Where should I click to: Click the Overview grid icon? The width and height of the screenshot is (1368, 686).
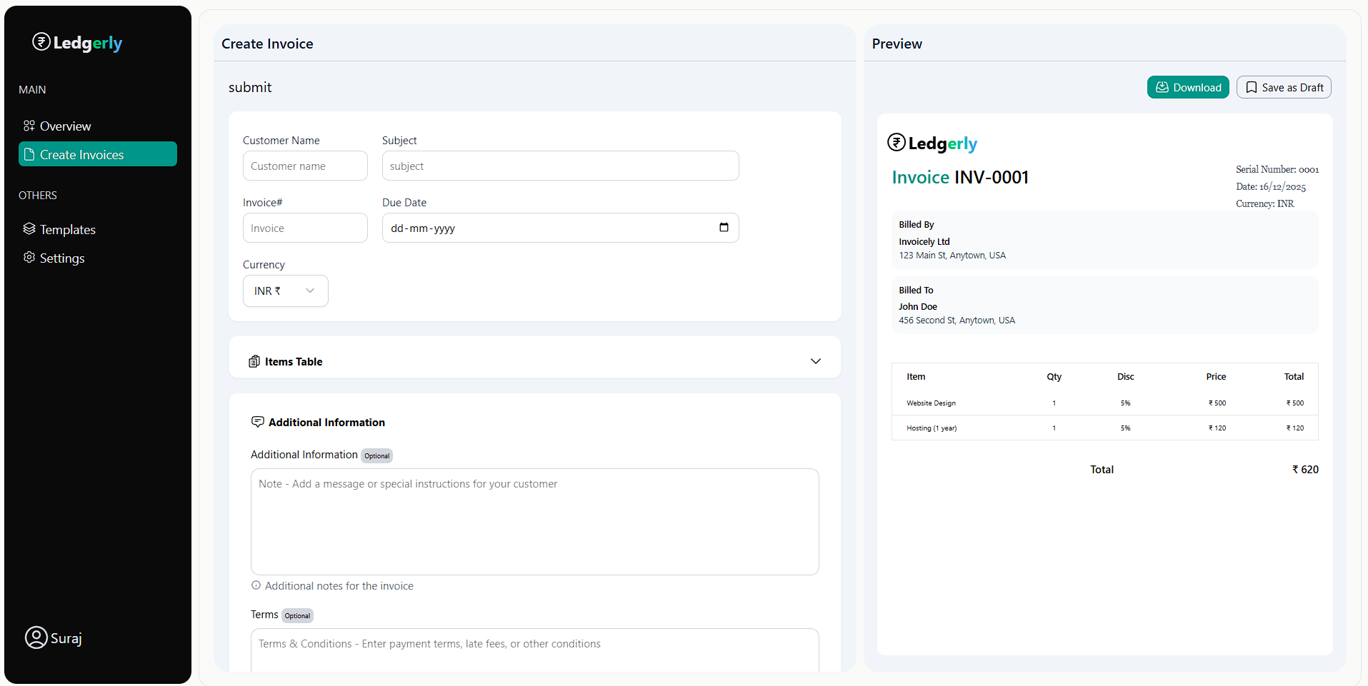point(29,126)
